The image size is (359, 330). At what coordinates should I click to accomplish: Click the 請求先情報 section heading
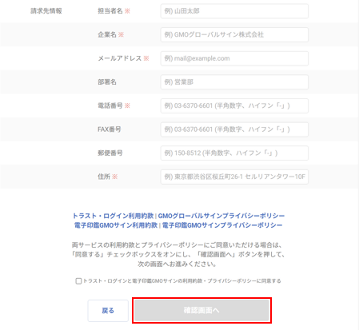(x=46, y=11)
